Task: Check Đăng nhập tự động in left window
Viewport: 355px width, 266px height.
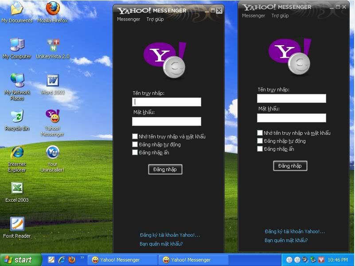Action: [x=135, y=145]
